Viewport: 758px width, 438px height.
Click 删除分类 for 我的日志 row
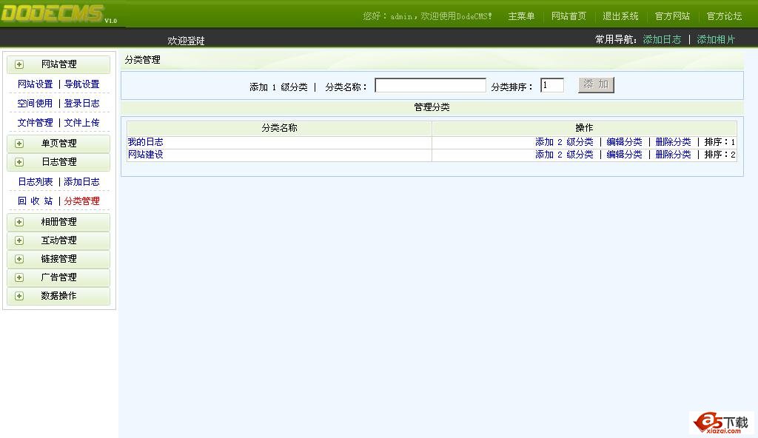point(673,142)
